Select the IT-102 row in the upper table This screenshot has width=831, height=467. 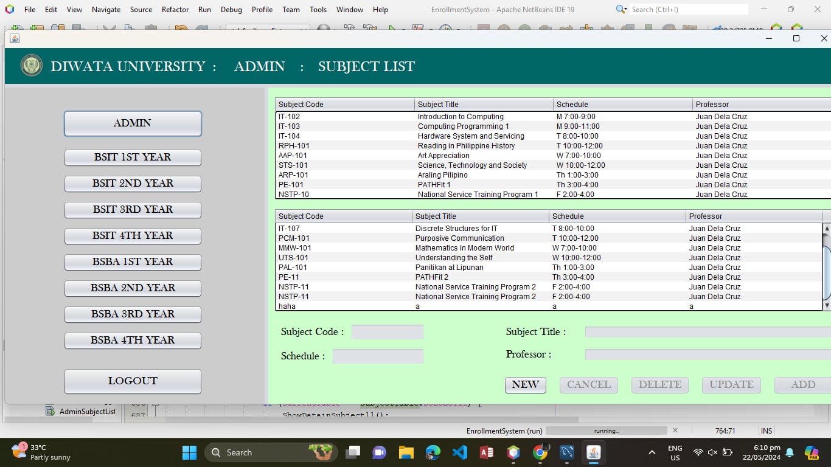click(x=553, y=117)
